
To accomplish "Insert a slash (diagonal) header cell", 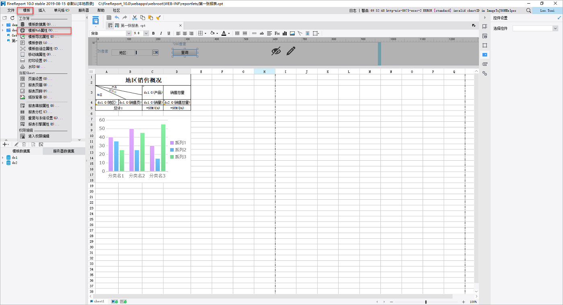I will click(x=300, y=33).
